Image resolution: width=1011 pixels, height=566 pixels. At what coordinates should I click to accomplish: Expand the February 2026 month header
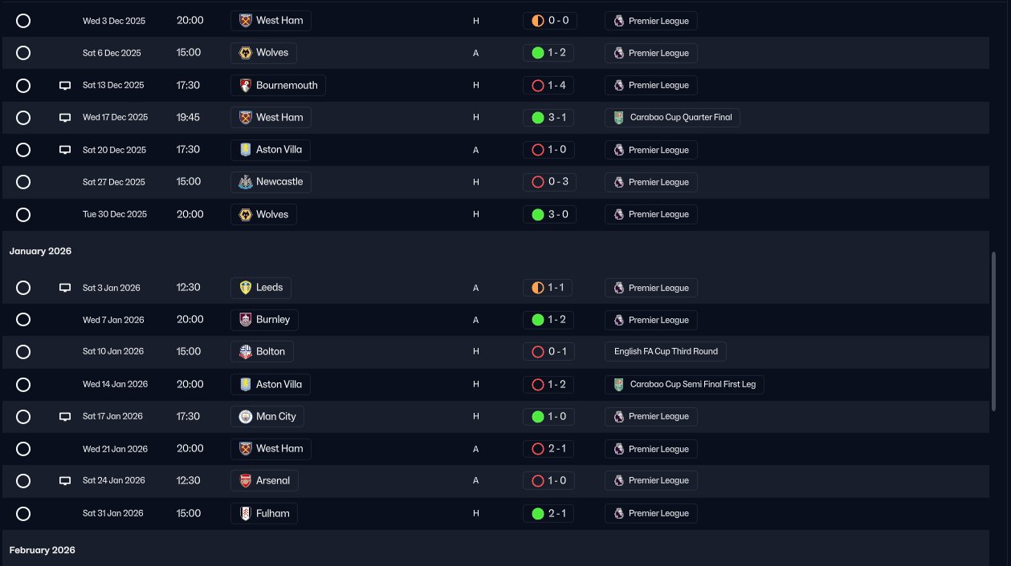[42, 550]
